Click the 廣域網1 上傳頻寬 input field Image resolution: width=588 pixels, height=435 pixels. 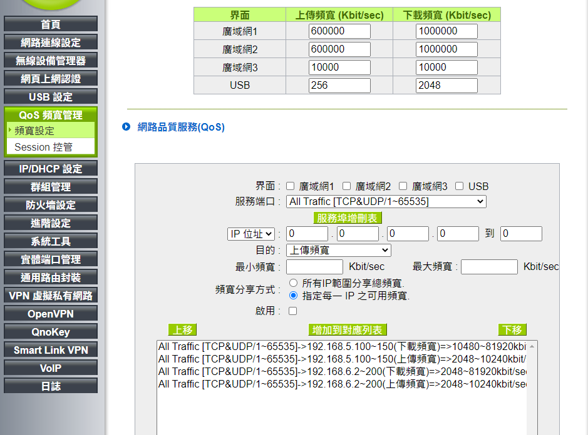[x=339, y=31]
